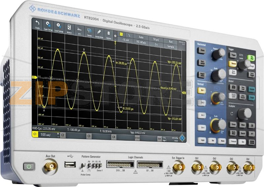
Task: Select the C4 channel tab
Action: point(114,137)
